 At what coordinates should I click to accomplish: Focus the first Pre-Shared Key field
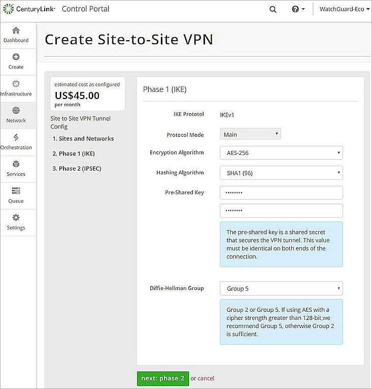281,193
